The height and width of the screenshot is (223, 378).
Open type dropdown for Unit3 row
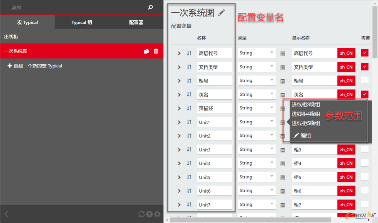[257, 149]
